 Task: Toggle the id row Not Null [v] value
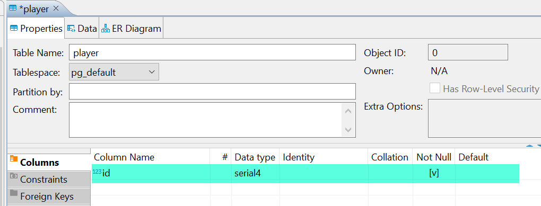click(434, 173)
